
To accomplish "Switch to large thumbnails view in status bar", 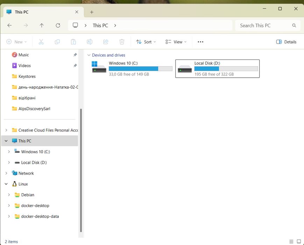I will coord(299,241).
